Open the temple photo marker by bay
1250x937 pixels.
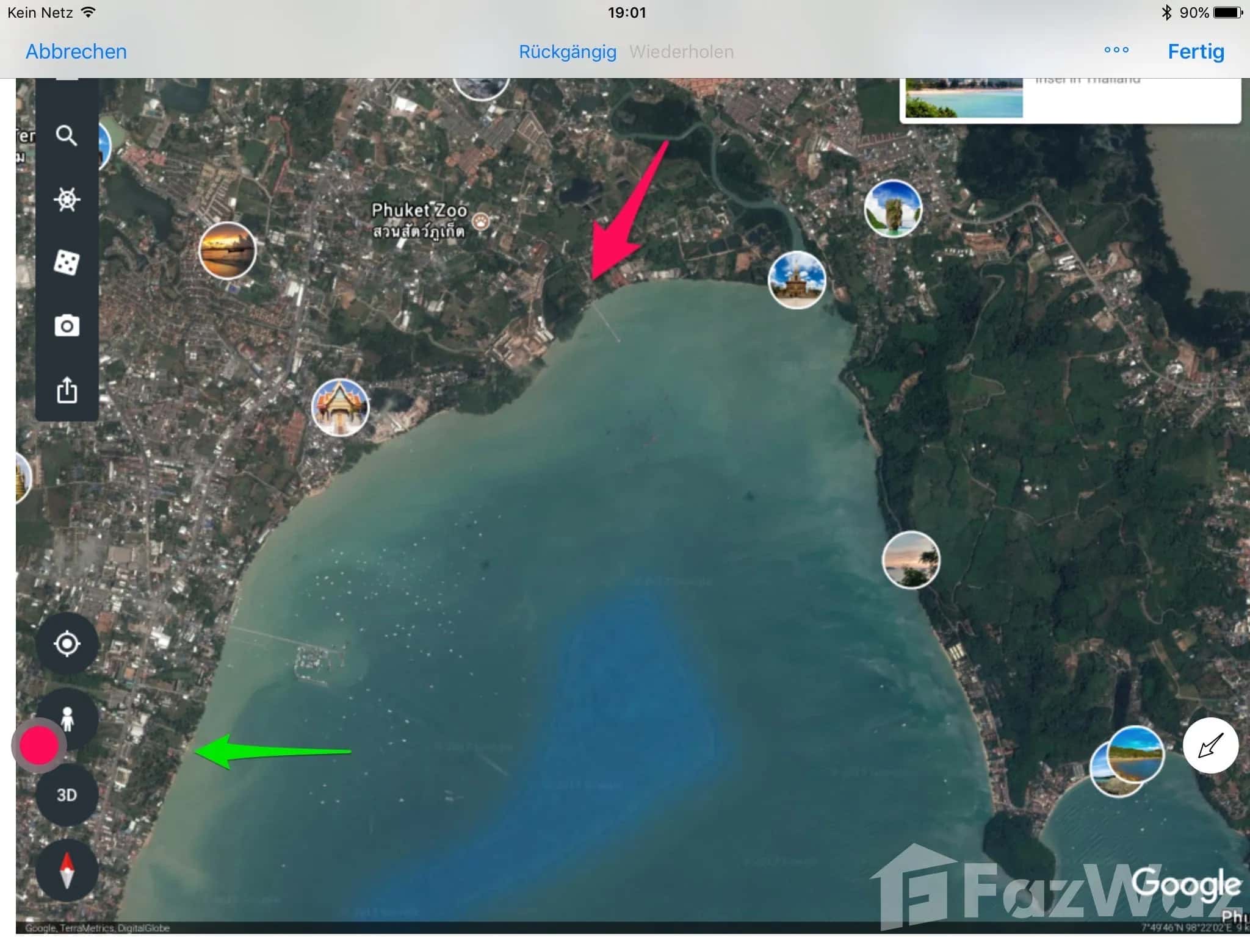pos(340,407)
